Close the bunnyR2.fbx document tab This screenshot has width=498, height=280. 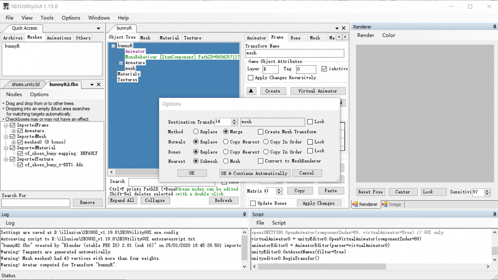point(99,85)
